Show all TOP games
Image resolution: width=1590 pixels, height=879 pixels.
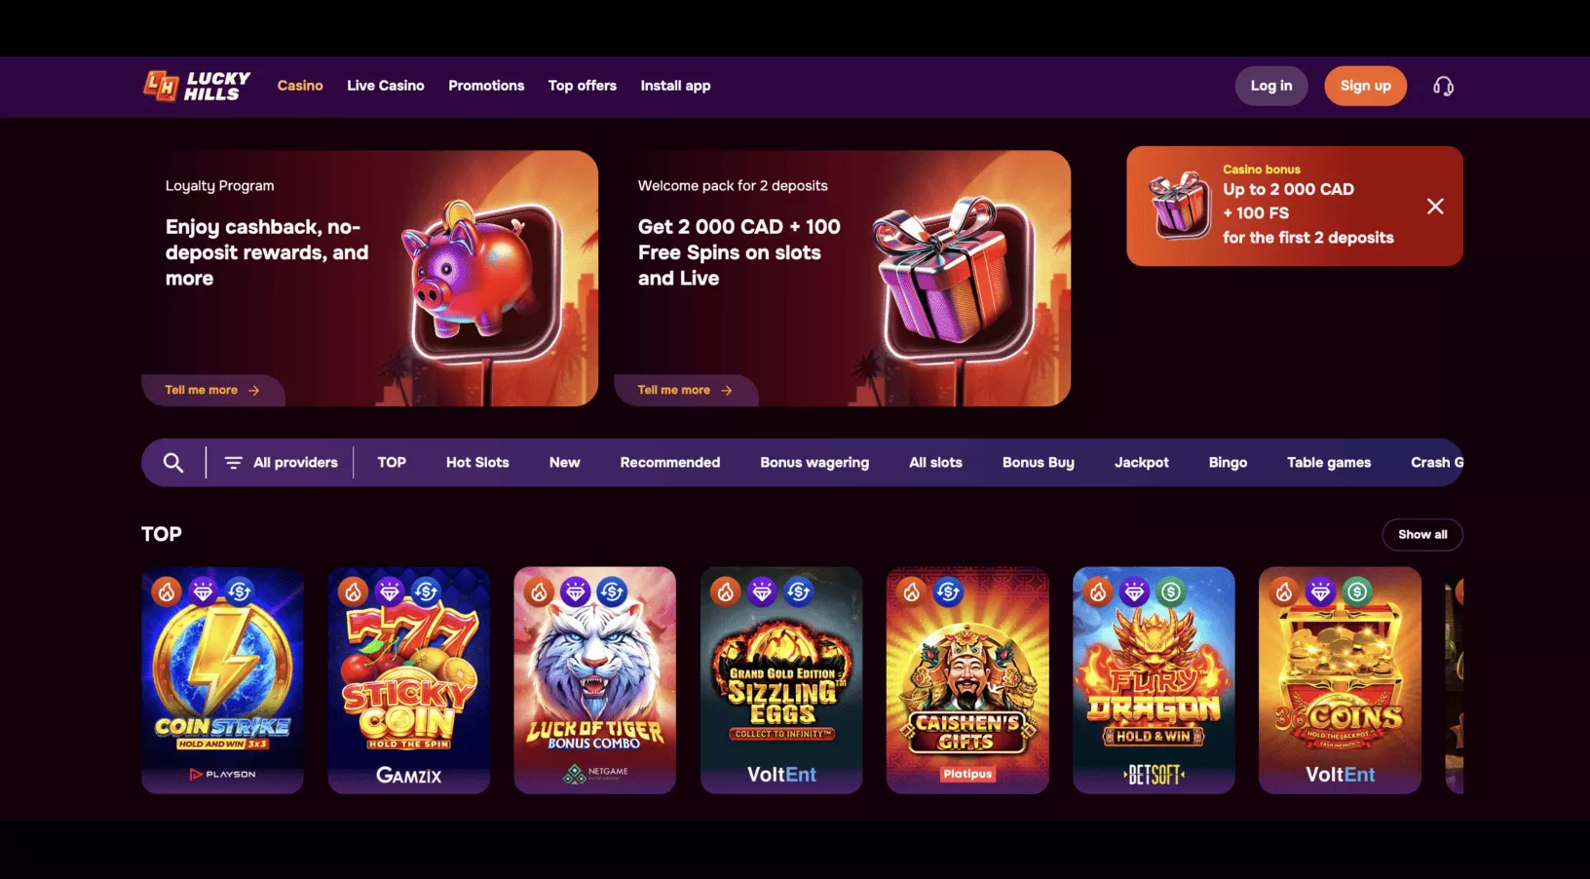tap(1422, 535)
